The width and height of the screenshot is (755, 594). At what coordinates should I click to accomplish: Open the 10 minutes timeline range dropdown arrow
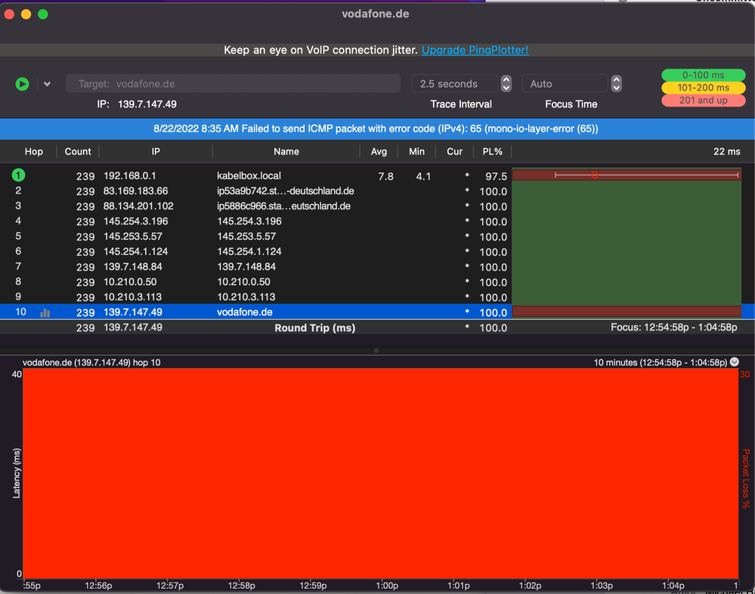click(735, 362)
